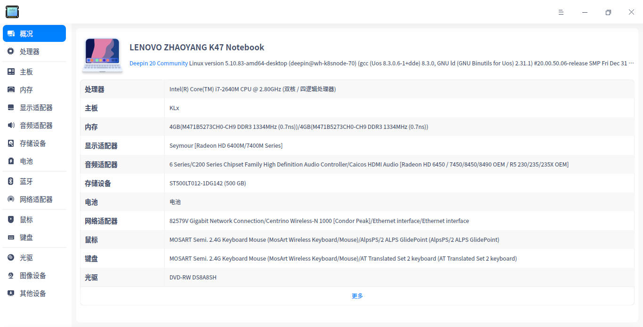The image size is (643, 327).
Task: Open the 蓝牙 (Bluetooth) section
Action: pyautogui.click(x=26, y=181)
